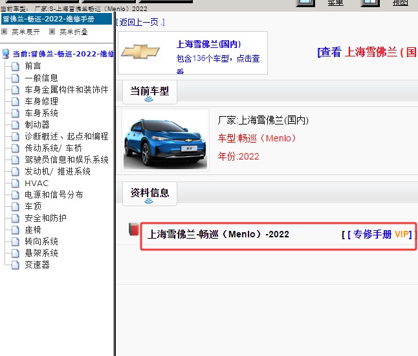This screenshot has height=356, width=418.
Task: Go back via 返回上一页 link
Action: tap(140, 22)
